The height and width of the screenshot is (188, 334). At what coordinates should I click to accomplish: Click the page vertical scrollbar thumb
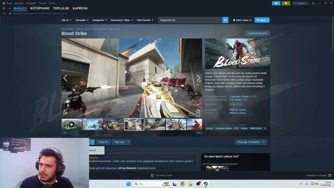click(332, 34)
